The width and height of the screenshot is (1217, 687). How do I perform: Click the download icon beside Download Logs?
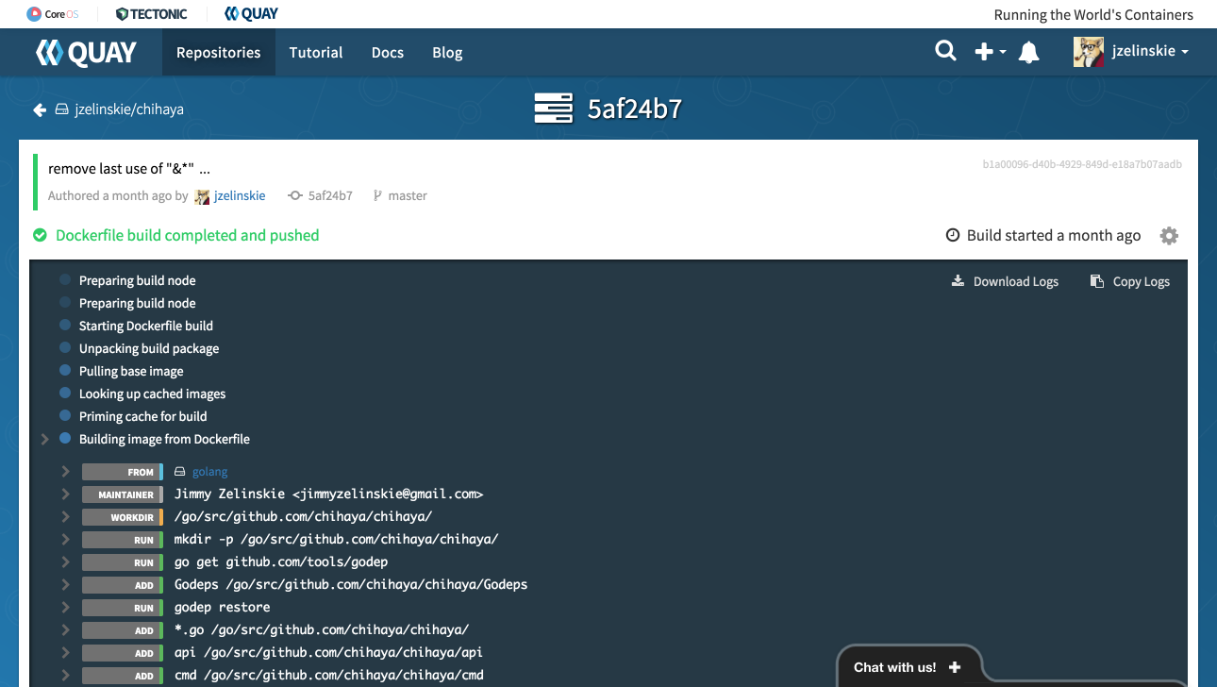pos(958,280)
